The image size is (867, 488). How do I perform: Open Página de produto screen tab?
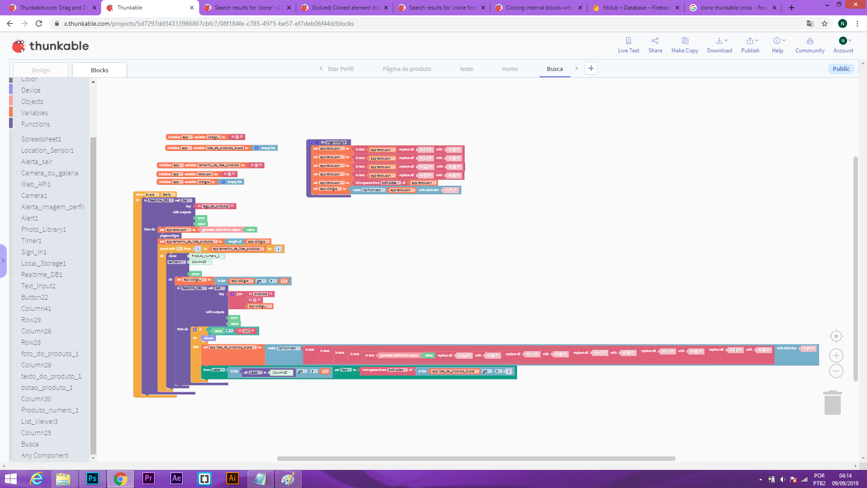coord(407,69)
